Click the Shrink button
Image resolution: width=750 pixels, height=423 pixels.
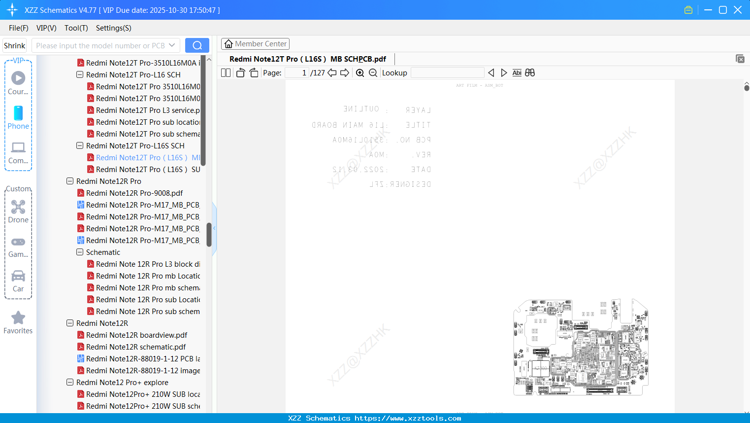14,45
